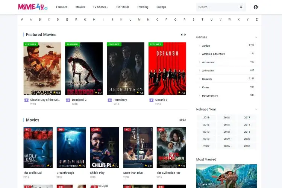Image resolution: width=282 pixels, height=188 pixels.
Task: Choose release year 2017
Action: (247, 117)
